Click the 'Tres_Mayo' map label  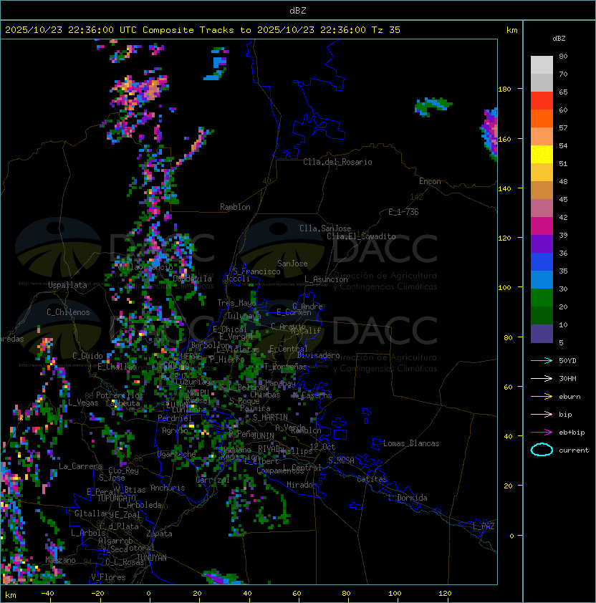(236, 303)
